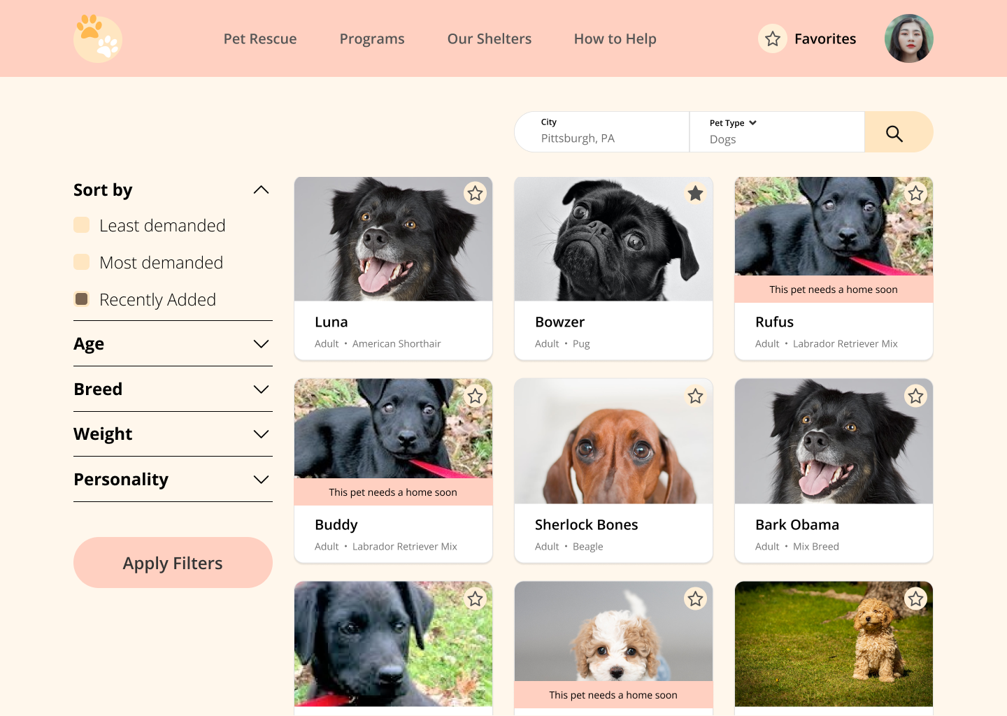Click the Rufus pet name
The height and width of the screenshot is (716, 1007).
point(775,322)
